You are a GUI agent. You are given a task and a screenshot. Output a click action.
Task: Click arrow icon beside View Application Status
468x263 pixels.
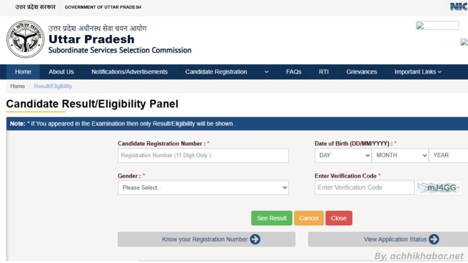434,239
